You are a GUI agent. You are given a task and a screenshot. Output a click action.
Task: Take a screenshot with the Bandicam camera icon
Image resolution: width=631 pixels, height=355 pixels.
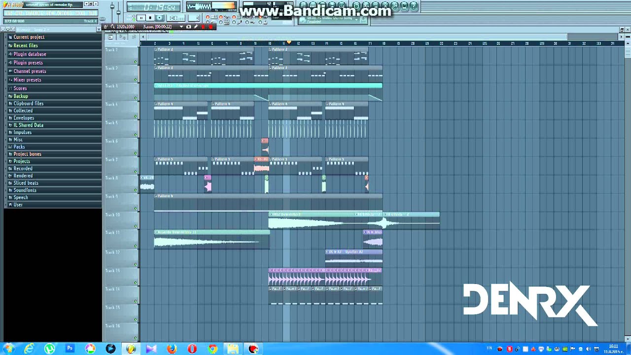(x=188, y=27)
